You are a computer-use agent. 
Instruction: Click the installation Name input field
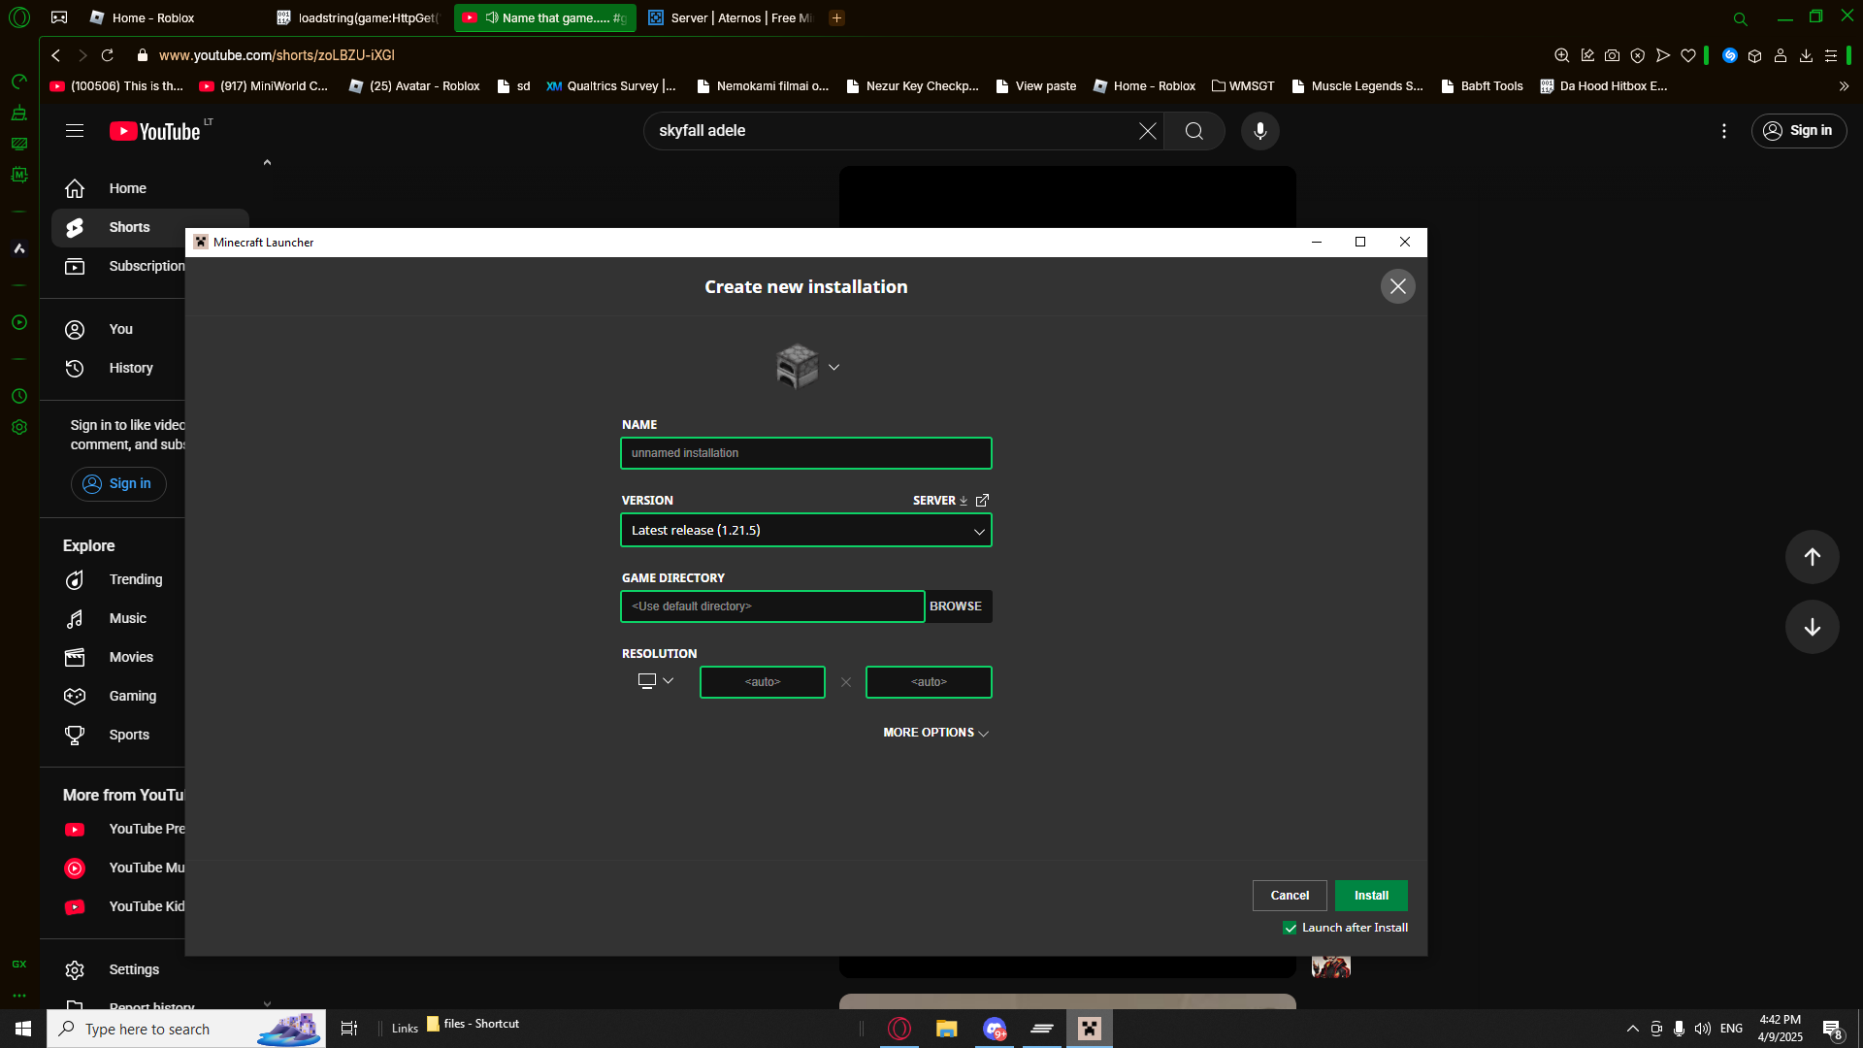(805, 453)
